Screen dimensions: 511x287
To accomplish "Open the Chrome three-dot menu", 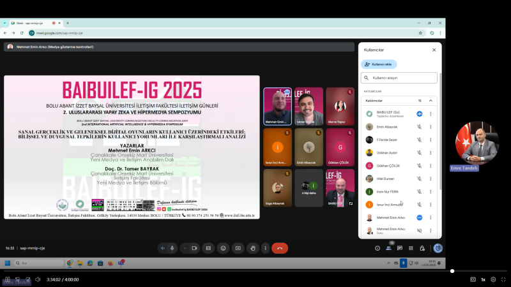I will [440, 33].
